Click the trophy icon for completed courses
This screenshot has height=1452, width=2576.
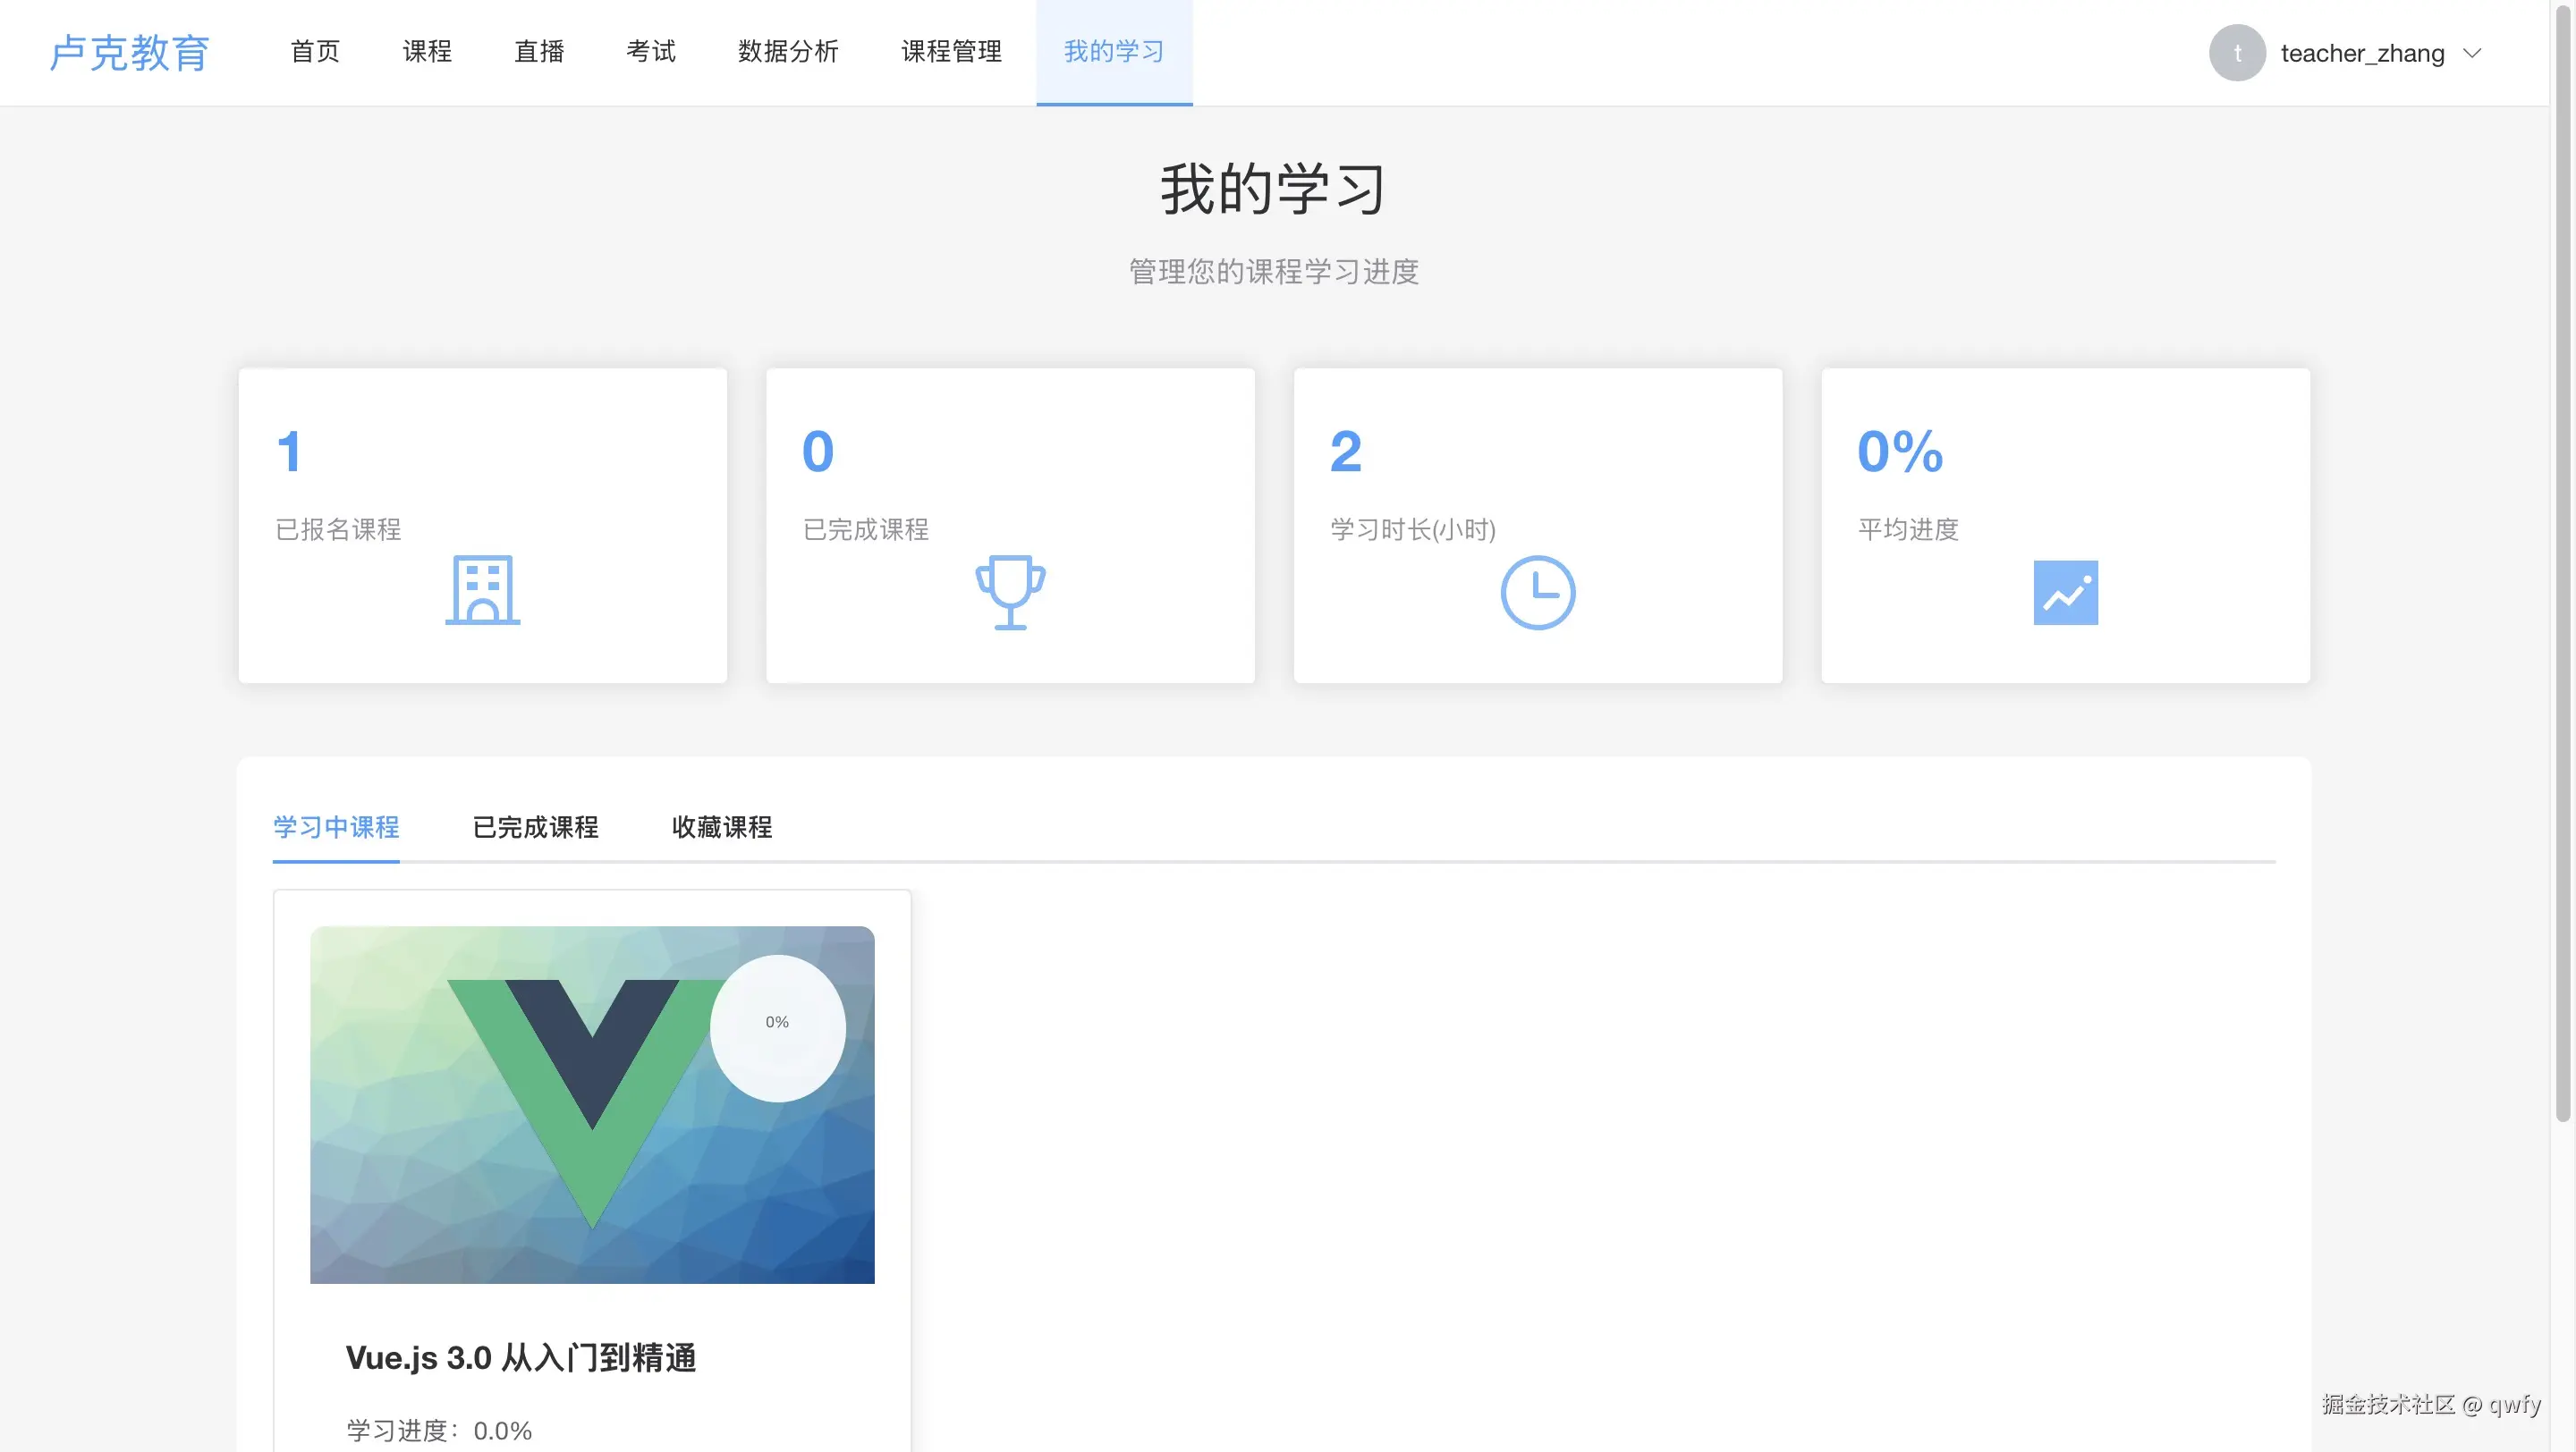click(1010, 592)
